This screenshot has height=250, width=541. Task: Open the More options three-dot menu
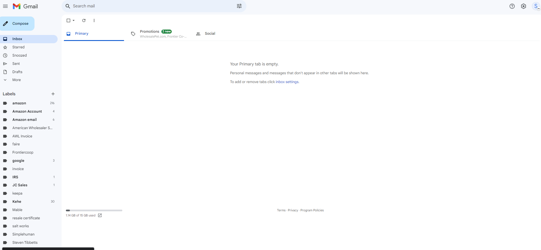coord(94,20)
